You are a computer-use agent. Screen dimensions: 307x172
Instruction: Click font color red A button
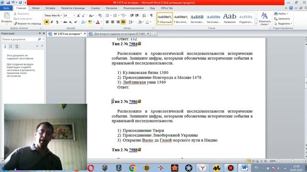point(98,22)
